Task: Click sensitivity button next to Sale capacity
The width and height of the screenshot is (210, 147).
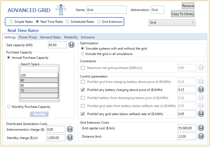Action: 71,45
